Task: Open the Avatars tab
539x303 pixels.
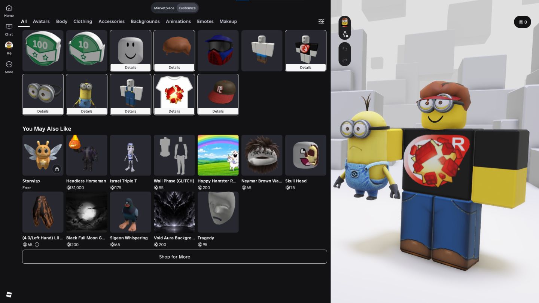Action: coord(41,21)
